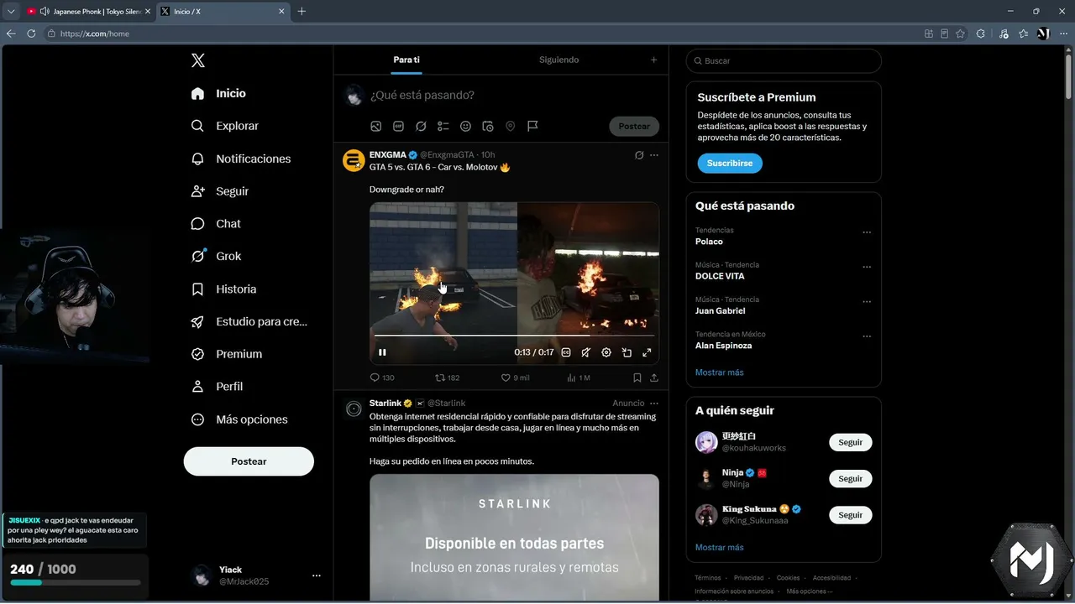Open options for Alan Espinoza trend
This screenshot has width=1075, height=604.
coord(867,336)
